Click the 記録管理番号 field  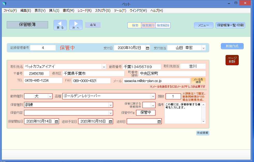pyautogui.click(x=43, y=48)
